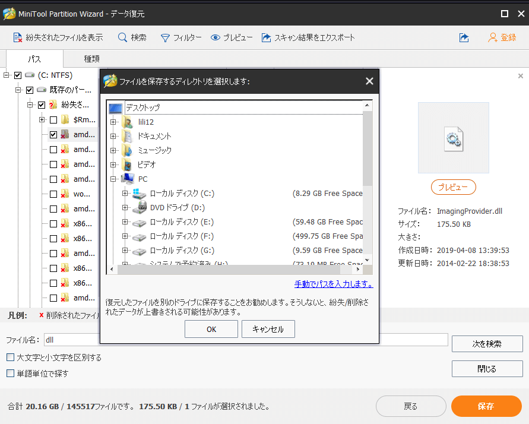Click the Find Next button
Image resolution: width=529 pixels, height=424 pixels.
pyautogui.click(x=487, y=344)
